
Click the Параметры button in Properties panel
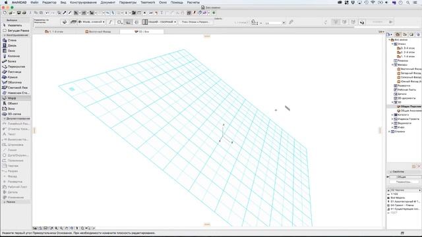click(404, 182)
